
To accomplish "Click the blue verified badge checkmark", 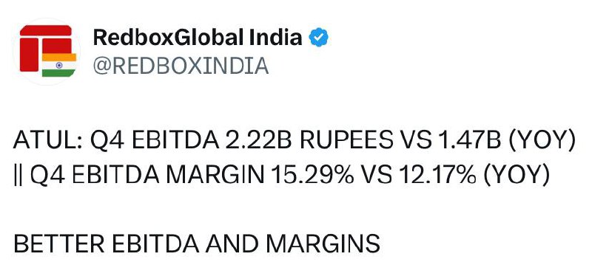I will [319, 38].
